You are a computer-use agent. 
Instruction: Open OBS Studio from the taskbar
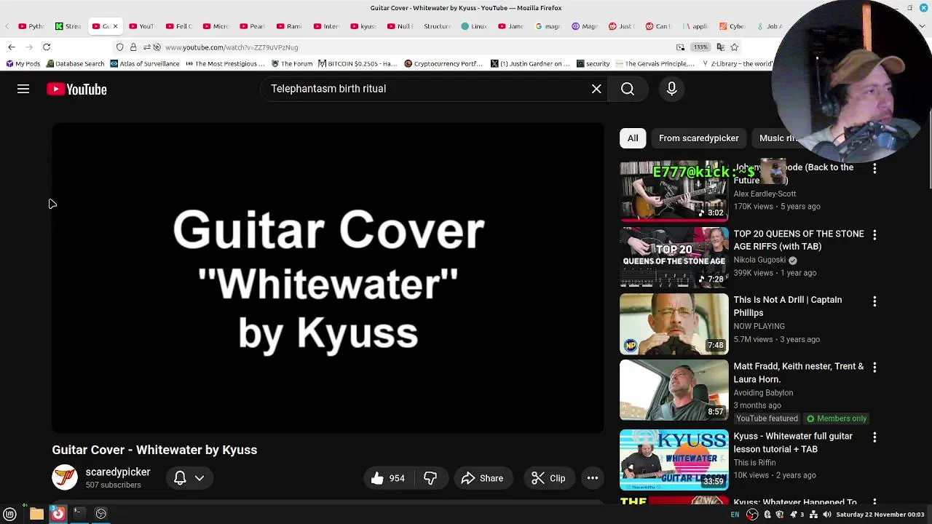[x=101, y=514]
